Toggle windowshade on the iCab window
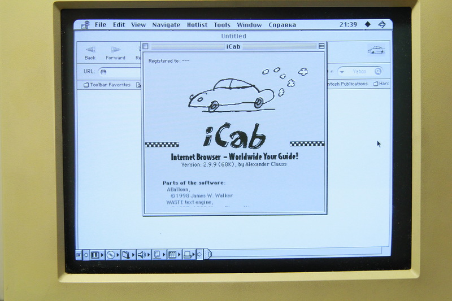 321,46
